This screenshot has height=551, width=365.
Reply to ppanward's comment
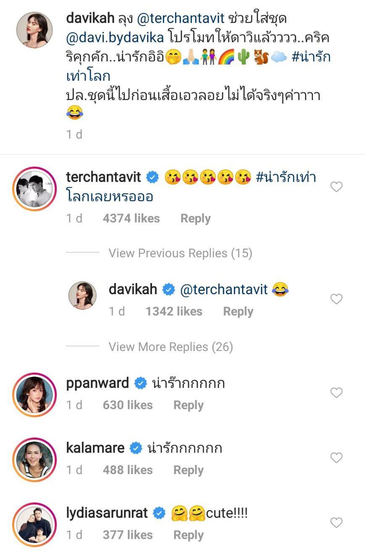[x=188, y=405]
